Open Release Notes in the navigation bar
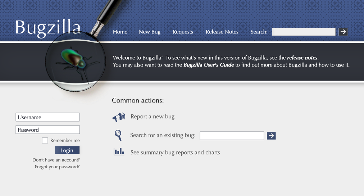364x196 pixels. click(x=222, y=32)
